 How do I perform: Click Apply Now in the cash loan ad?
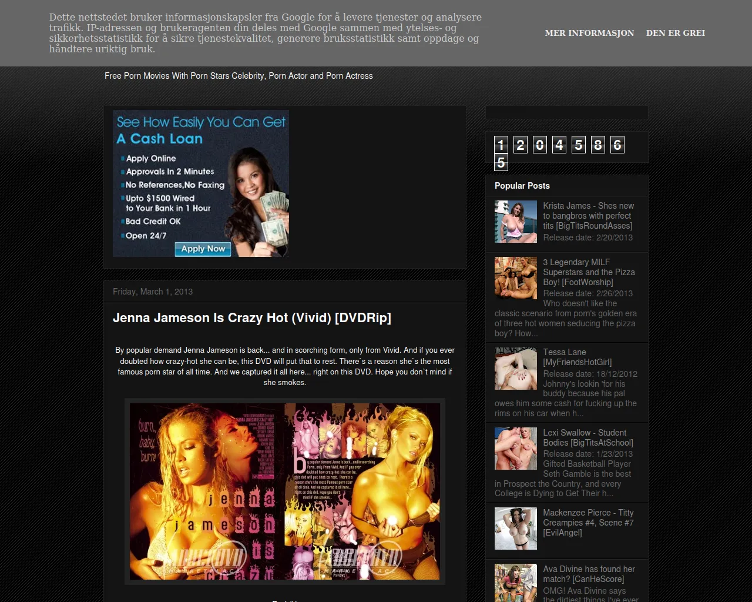click(203, 249)
